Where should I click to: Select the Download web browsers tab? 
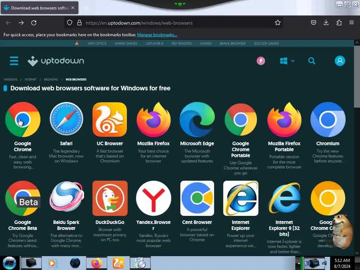click(39, 8)
